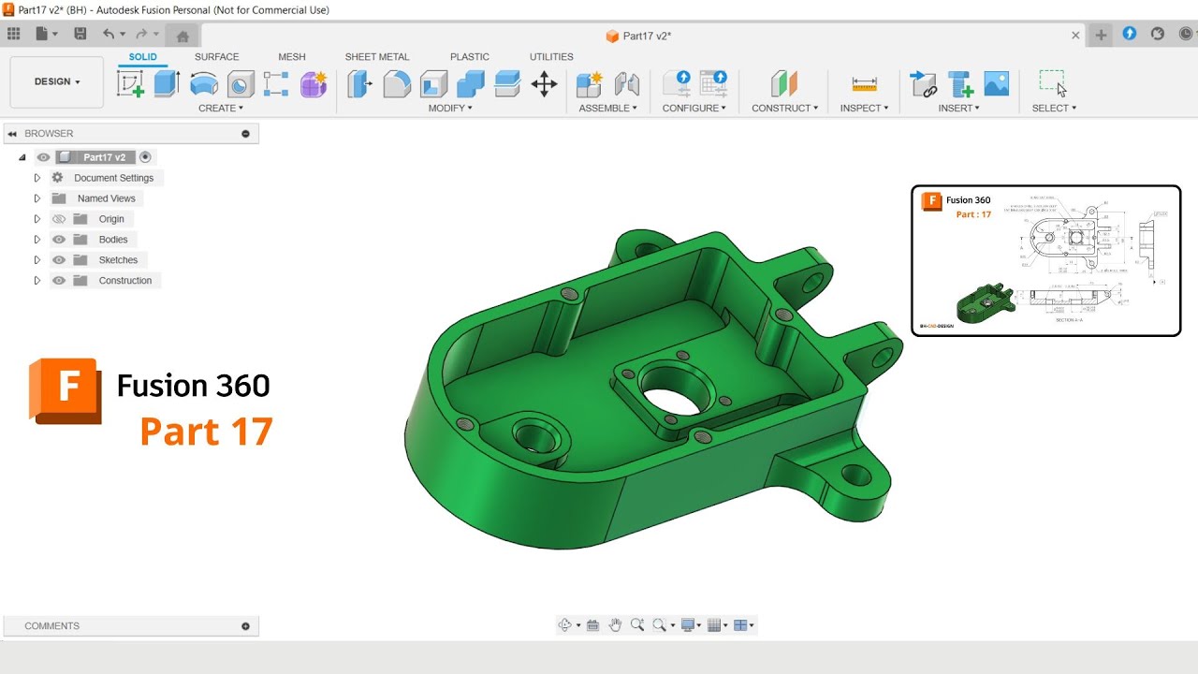This screenshot has height=674, width=1198.
Task: Select the Fillet tool
Action: 397,84
